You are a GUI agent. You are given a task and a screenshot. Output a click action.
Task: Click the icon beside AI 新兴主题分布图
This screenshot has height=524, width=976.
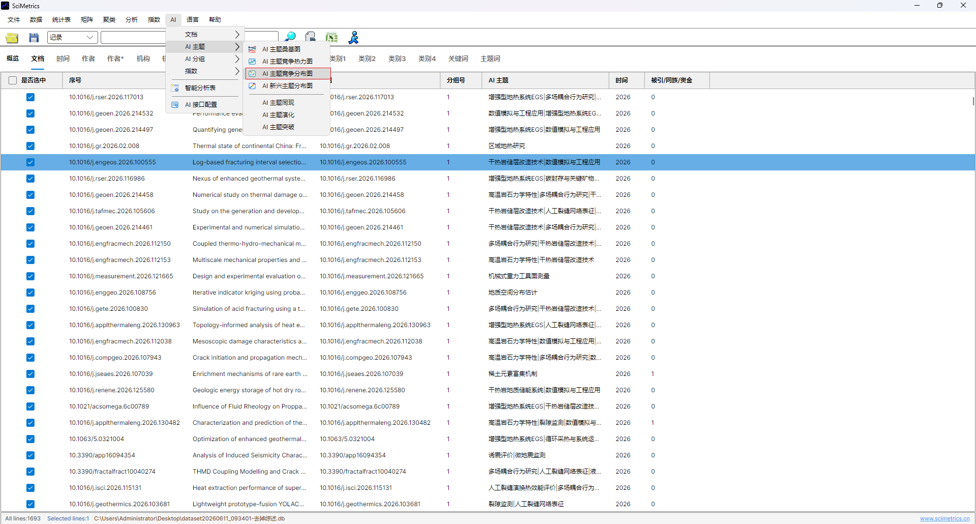pos(252,86)
